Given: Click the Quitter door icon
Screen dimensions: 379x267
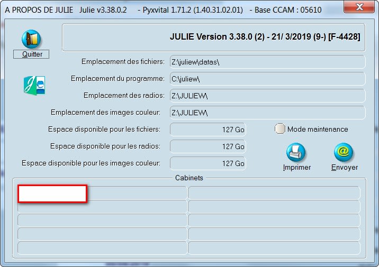Looking at the screenshot, I should pyautogui.click(x=31, y=39).
